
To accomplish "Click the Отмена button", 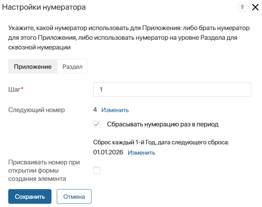I will (74, 197).
